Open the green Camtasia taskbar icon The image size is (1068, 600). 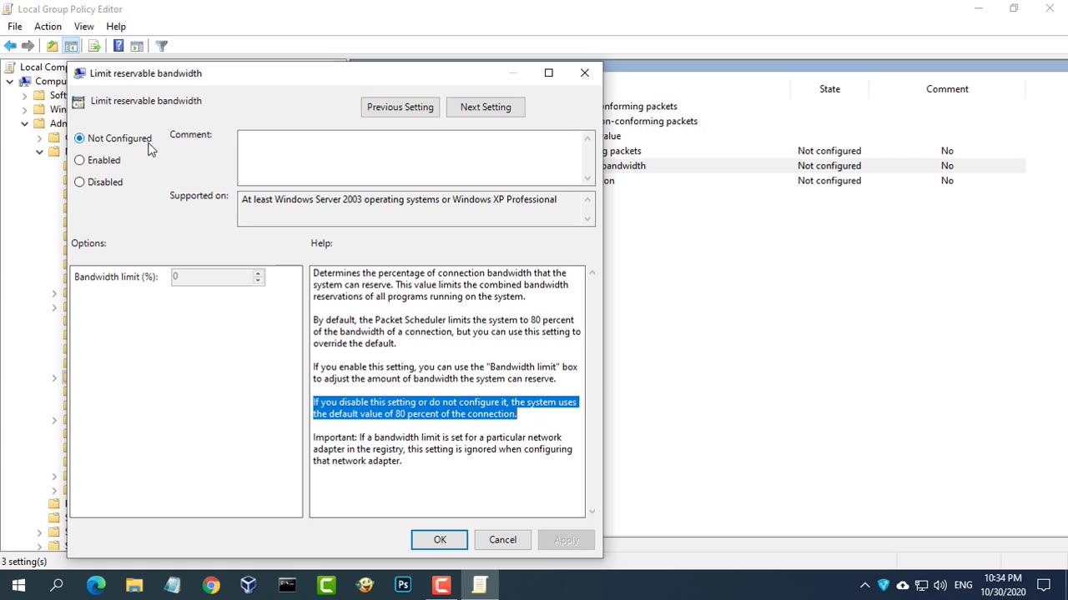[x=326, y=585]
